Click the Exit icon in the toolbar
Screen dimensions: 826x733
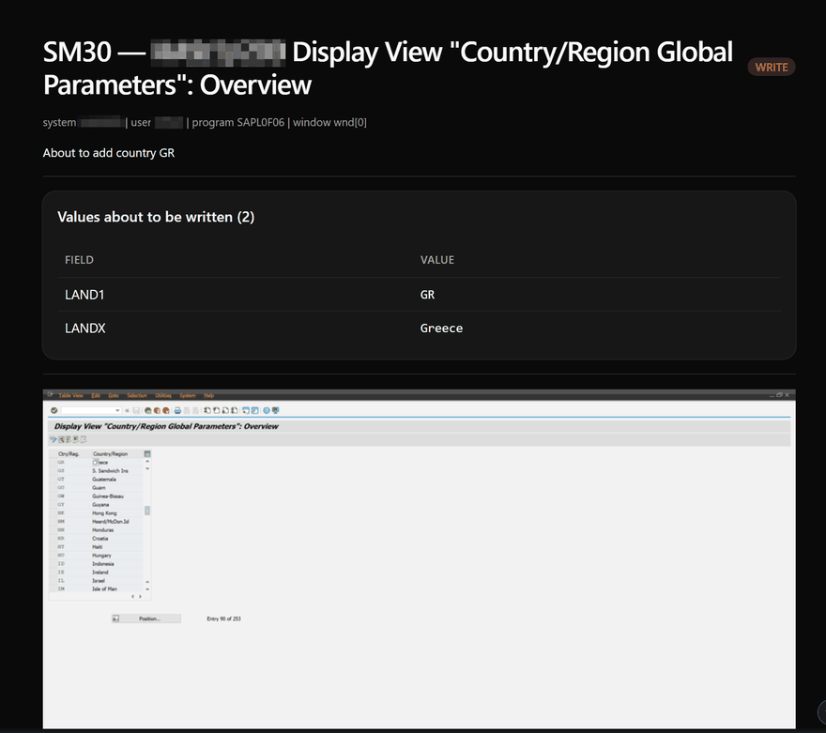157,411
